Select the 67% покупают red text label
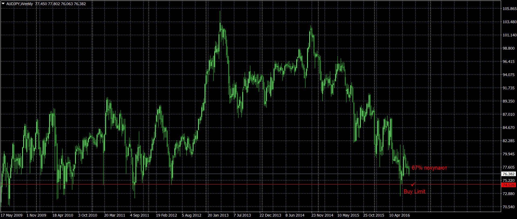Image resolution: width=517 pixels, height=219 pixels. pyautogui.click(x=429, y=168)
